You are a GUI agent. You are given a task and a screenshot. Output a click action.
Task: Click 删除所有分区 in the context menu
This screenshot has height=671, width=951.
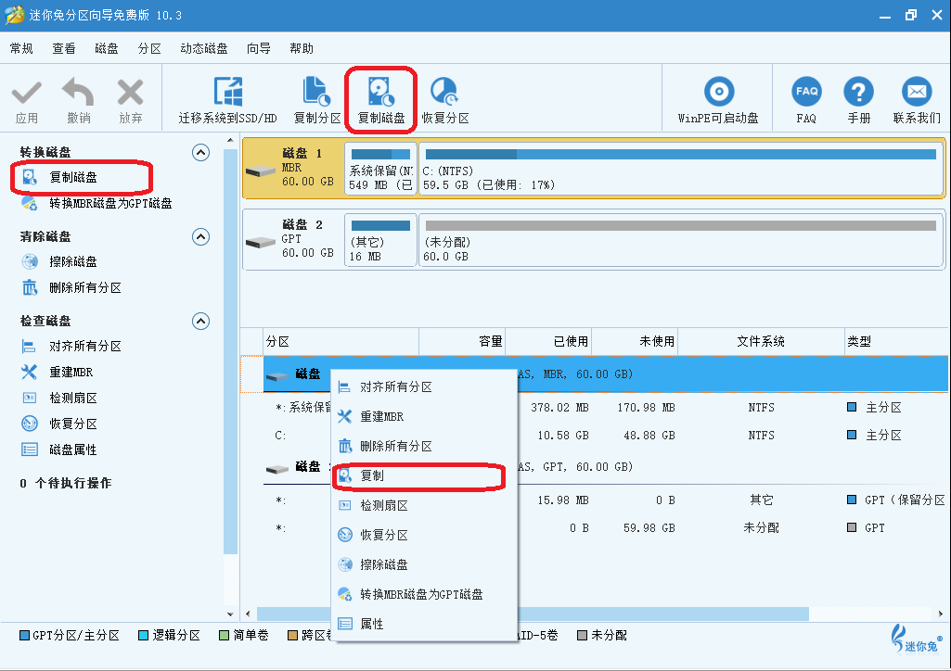coord(426,446)
